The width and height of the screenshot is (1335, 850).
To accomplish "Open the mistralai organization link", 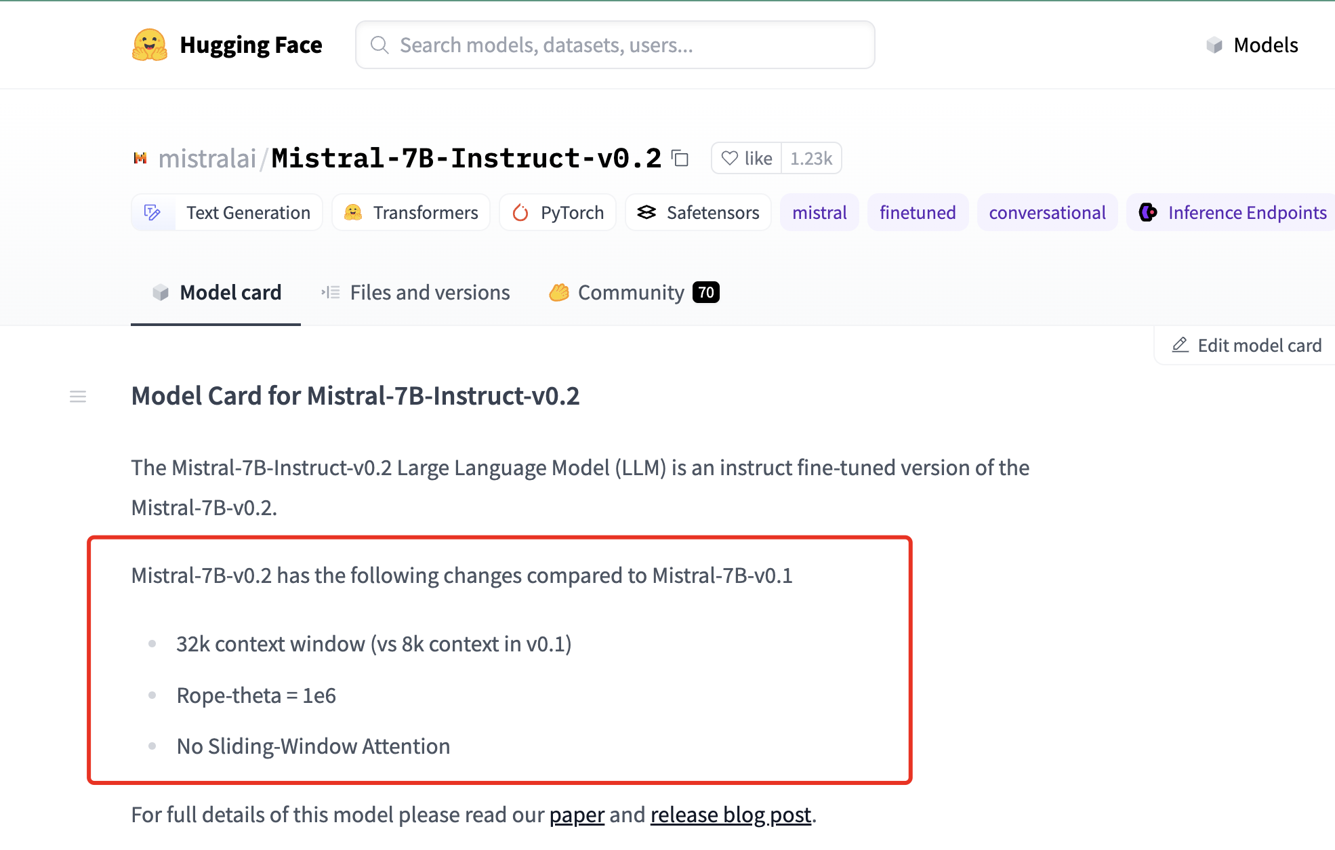I will point(207,158).
